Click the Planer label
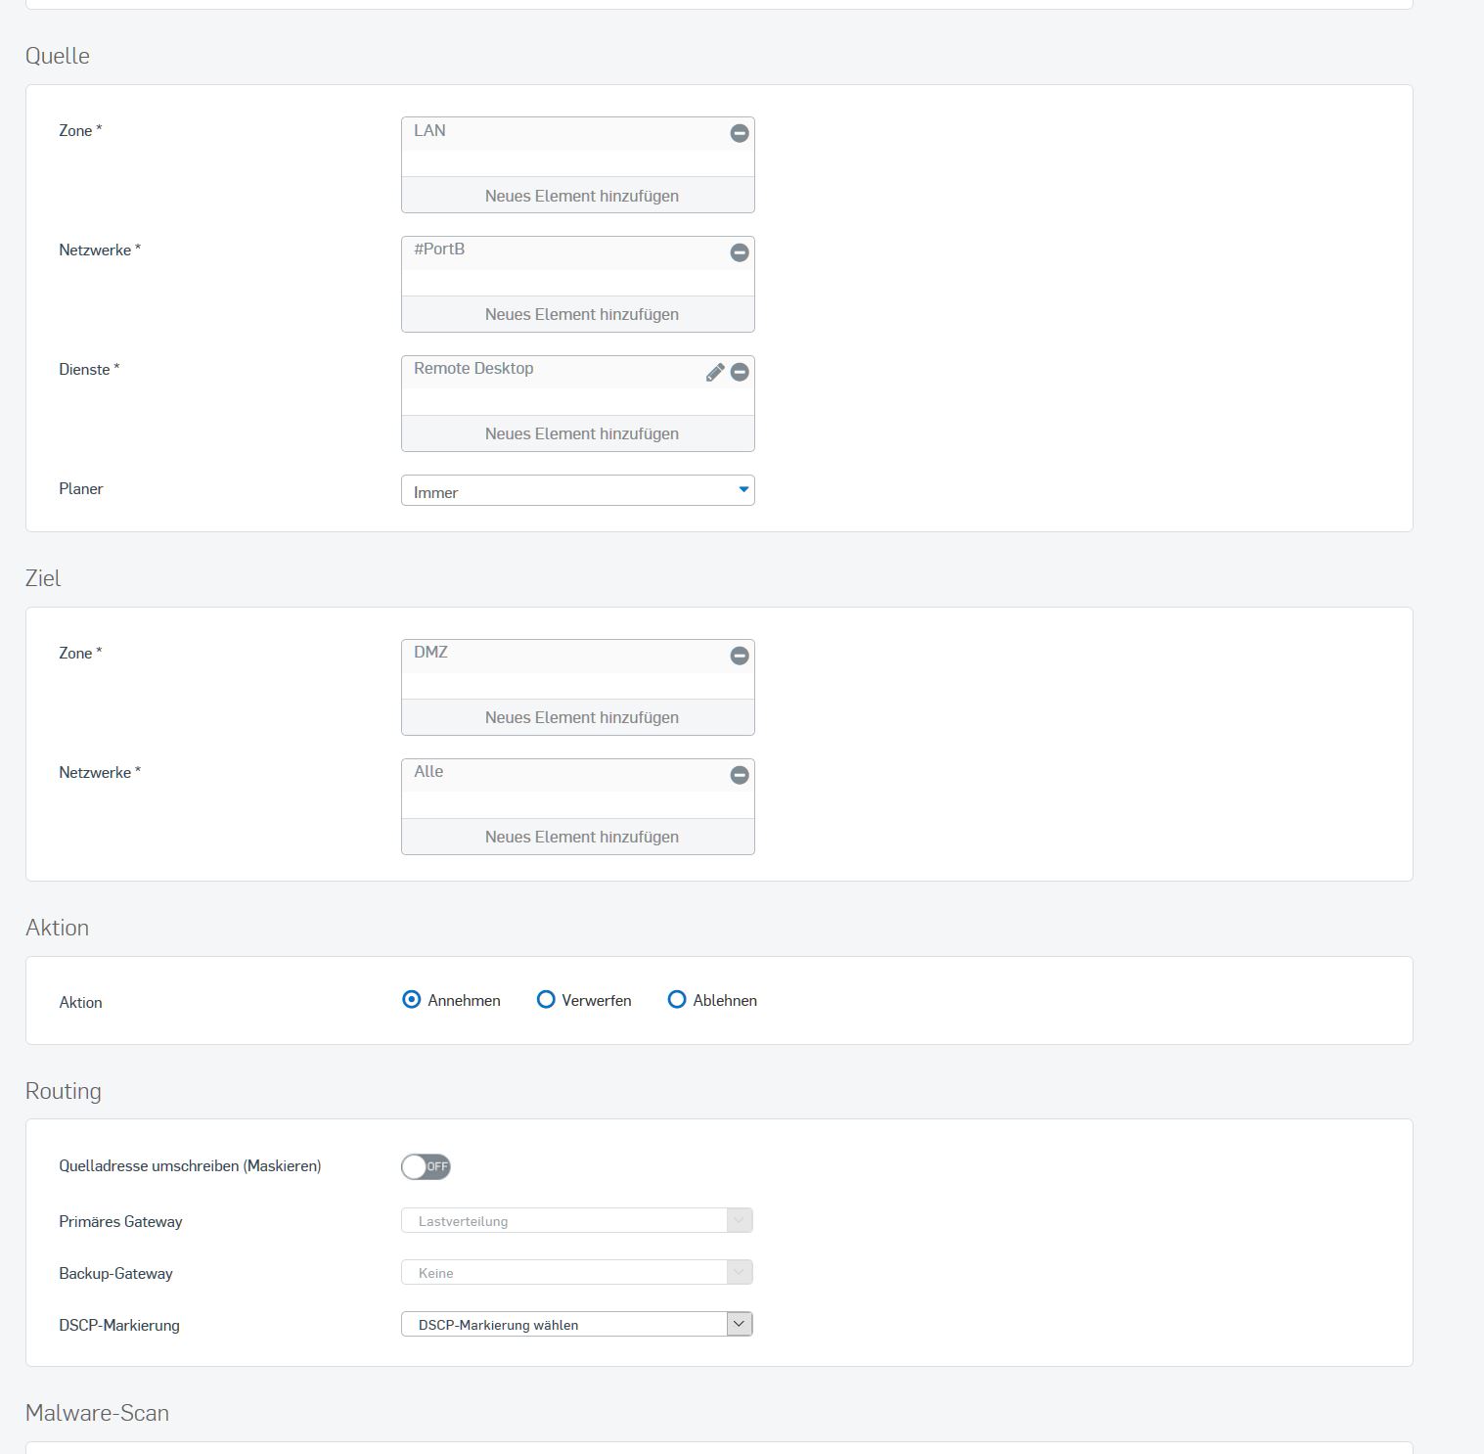This screenshot has height=1454, width=1484. click(81, 488)
